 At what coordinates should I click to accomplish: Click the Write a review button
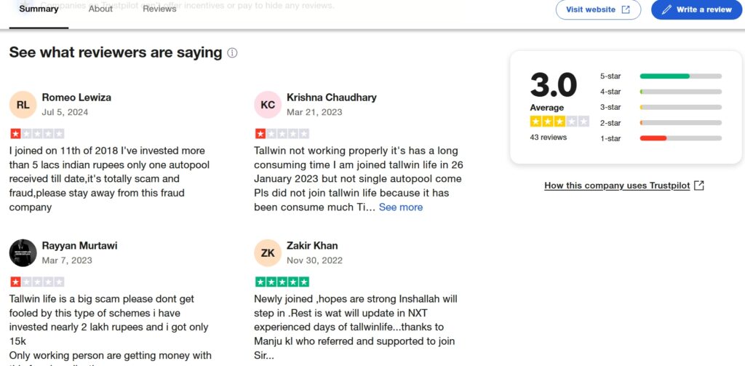tap(696, 9)
